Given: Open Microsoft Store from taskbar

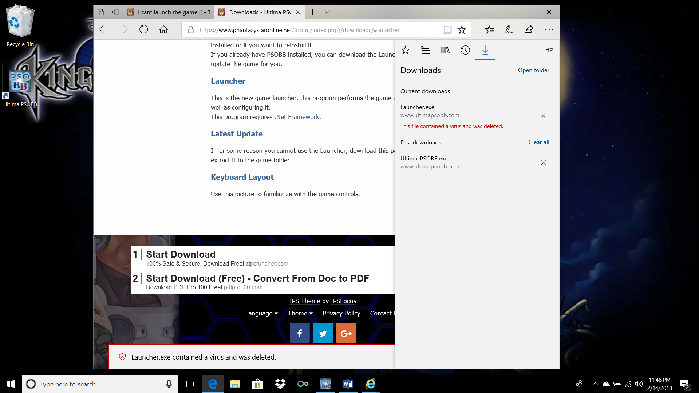Looking at the screenshot, I should 257,384.
